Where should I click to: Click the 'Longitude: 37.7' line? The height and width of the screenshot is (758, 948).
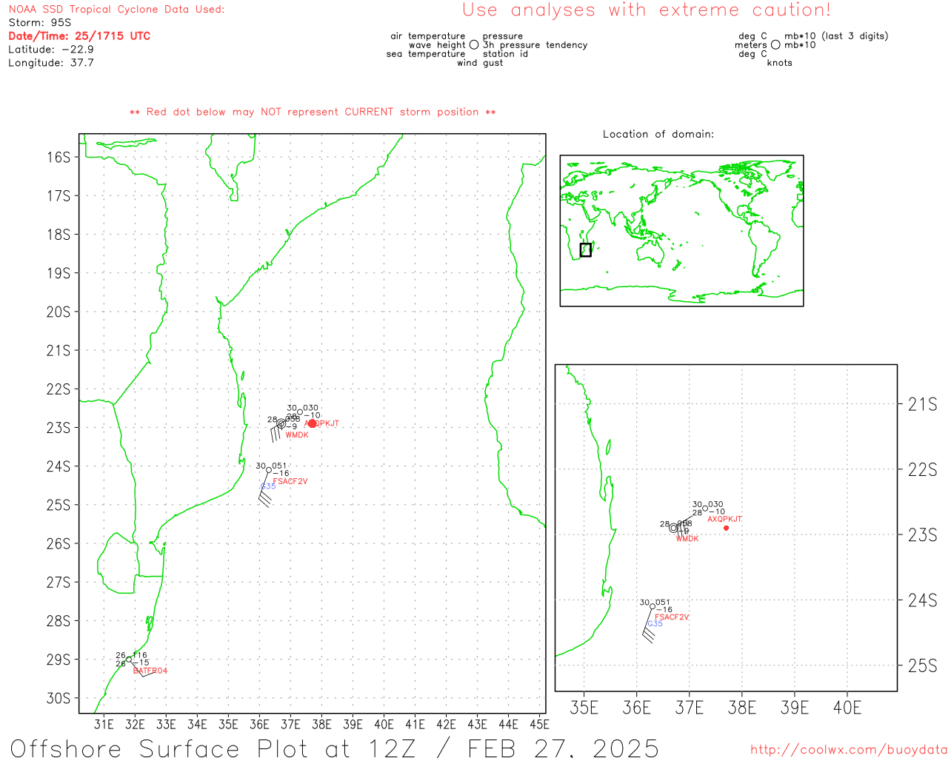point(51,63)
